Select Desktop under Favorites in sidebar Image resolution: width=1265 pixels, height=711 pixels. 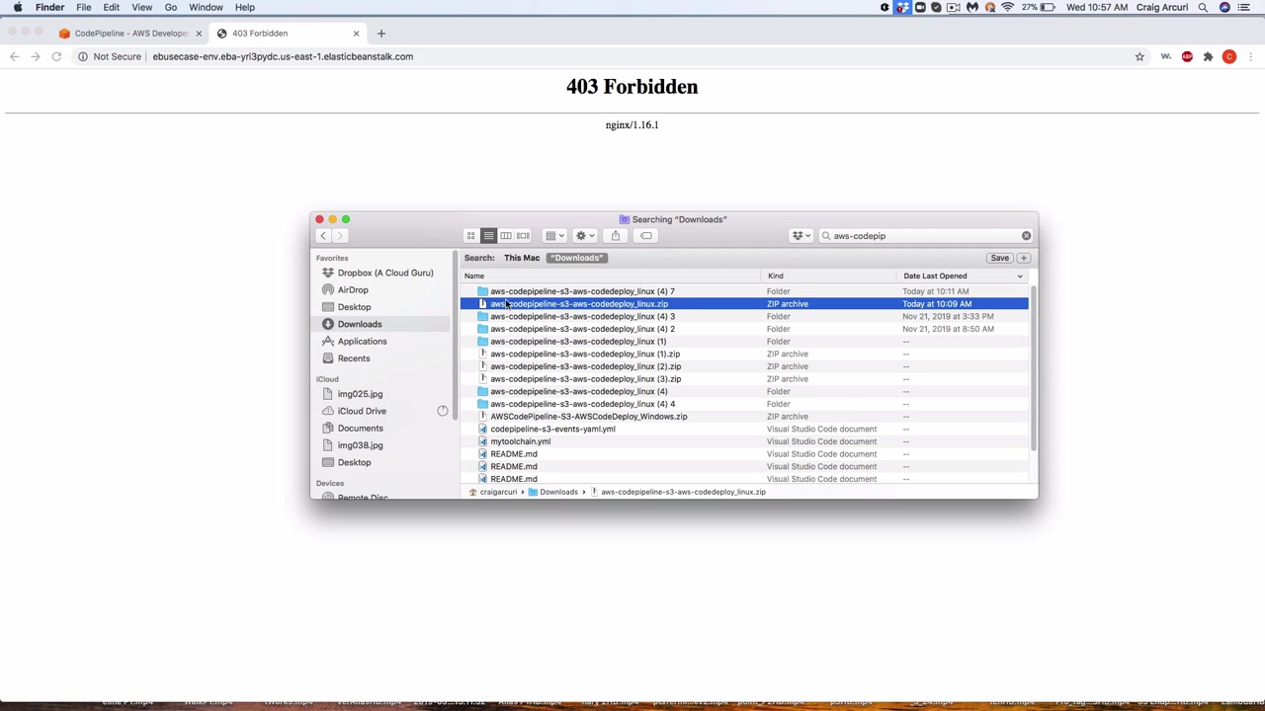click(x=354, y=307)
